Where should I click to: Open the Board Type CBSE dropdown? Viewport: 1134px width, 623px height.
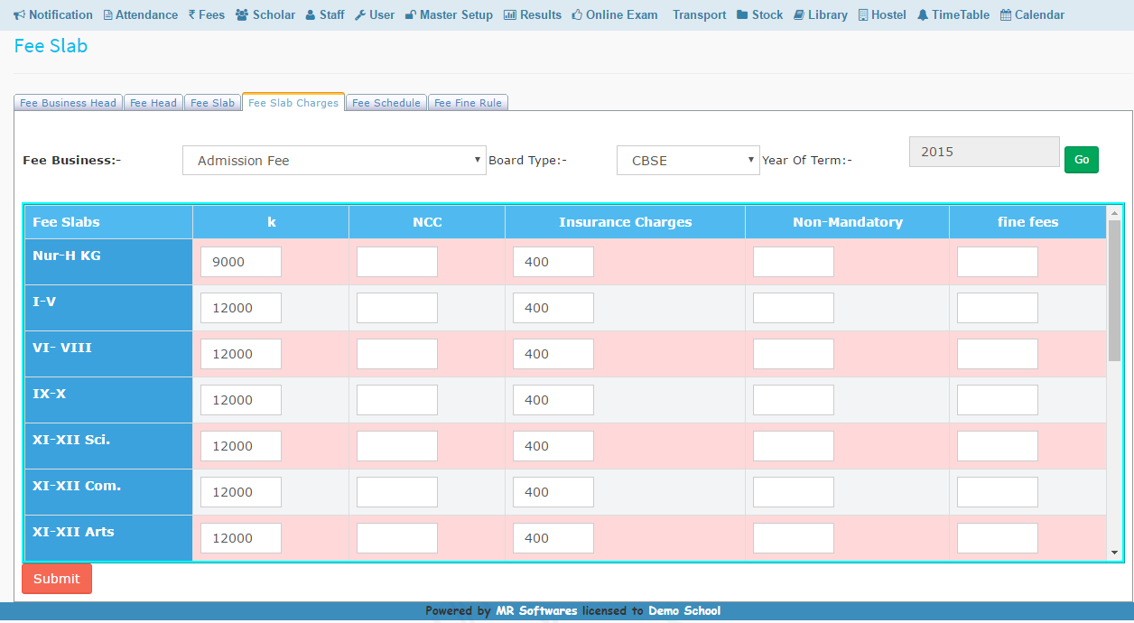(x=688, y=161)
